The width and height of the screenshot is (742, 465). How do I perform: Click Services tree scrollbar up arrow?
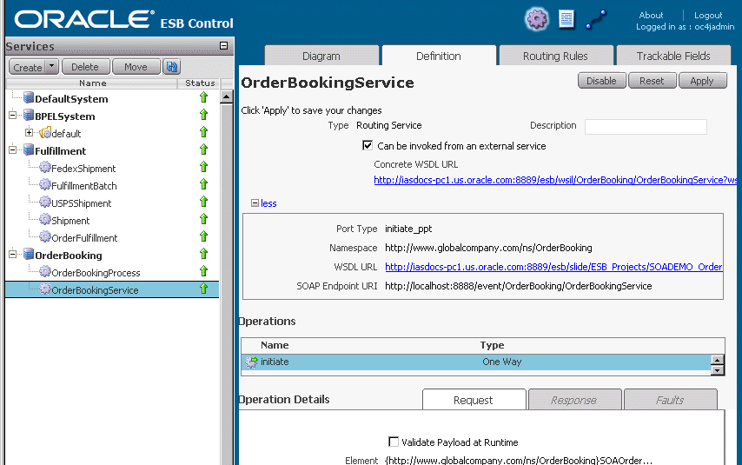click(x=227, y=96)
